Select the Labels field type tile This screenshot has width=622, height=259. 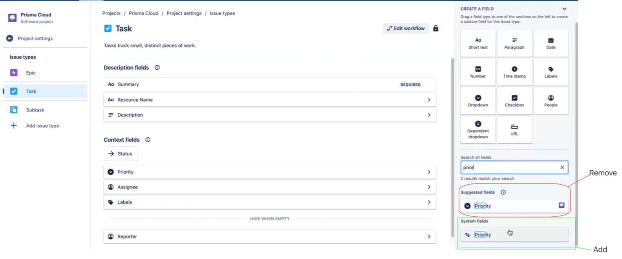click(x=551, y=72)
